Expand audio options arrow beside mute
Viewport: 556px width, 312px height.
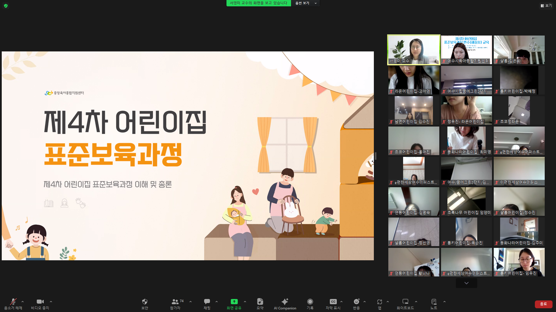[x=23, y=302]
